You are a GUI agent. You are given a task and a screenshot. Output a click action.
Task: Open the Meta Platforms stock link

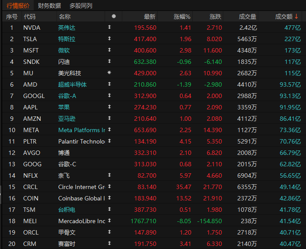81,130
